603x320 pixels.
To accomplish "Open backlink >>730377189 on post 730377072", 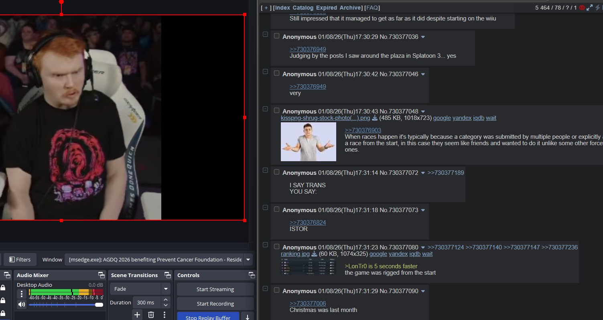I will 446,173.
